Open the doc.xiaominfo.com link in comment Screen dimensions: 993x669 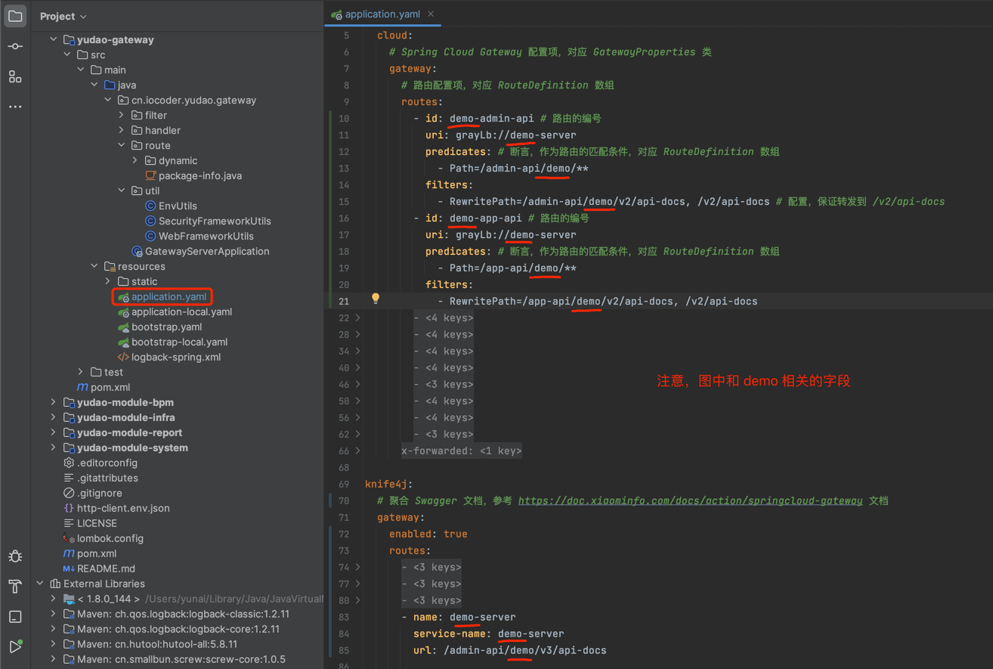coord(690,500)
